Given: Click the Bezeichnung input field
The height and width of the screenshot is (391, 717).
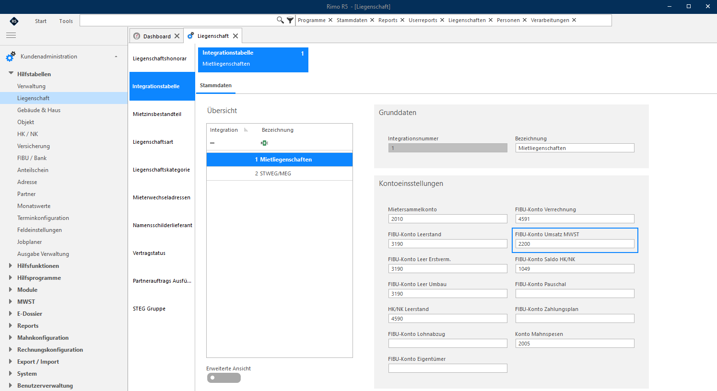Looking at the screenshot, I should (x=575, y=148).
